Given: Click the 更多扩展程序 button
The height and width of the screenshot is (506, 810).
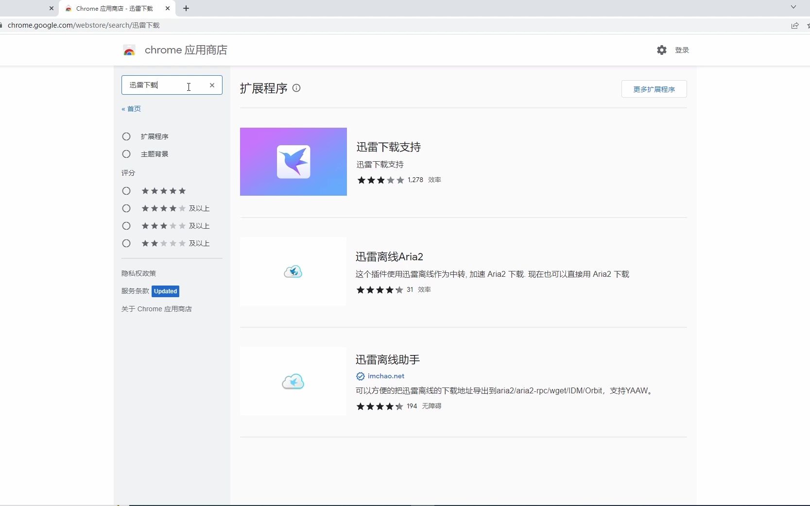Looking at the screenshot, I should (654, 89).
